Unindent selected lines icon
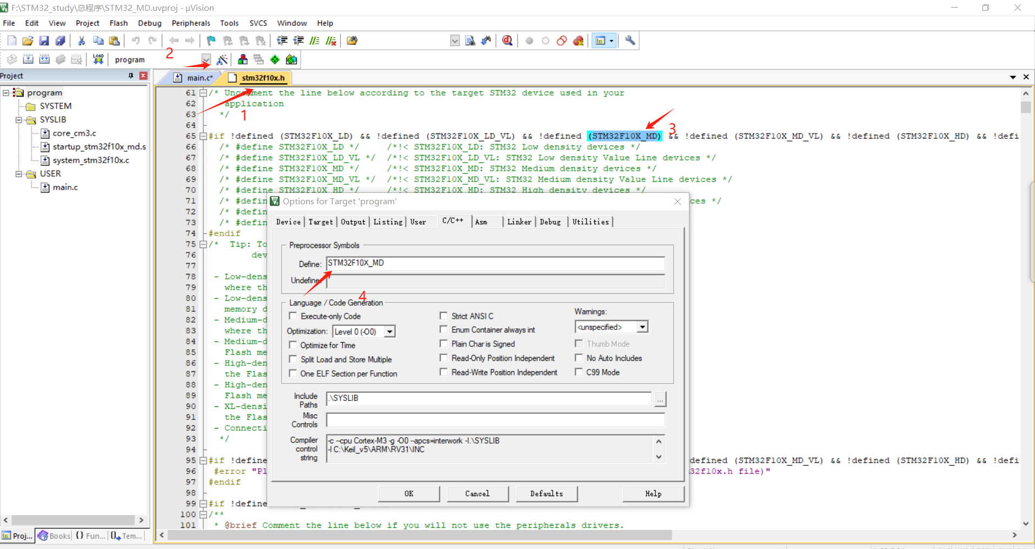 [298, 41]
